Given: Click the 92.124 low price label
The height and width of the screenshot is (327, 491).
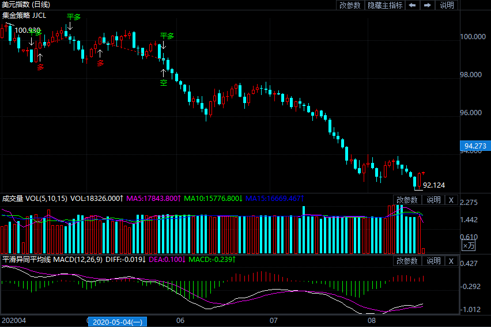Looking at the screenshot, I should coord(433,185).
